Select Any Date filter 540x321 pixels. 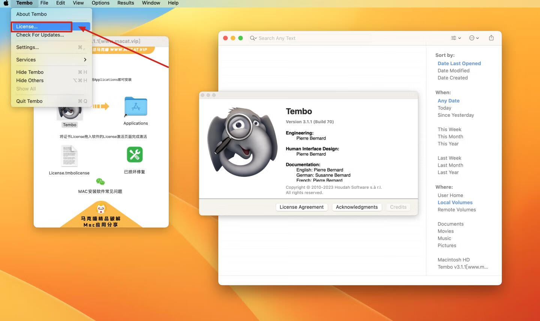[x=448, y=101]
